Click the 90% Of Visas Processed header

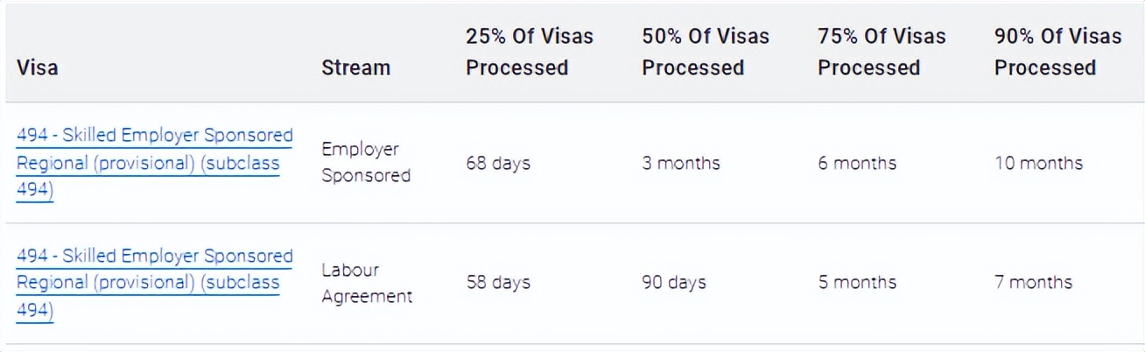click(x=1058, y=52)
